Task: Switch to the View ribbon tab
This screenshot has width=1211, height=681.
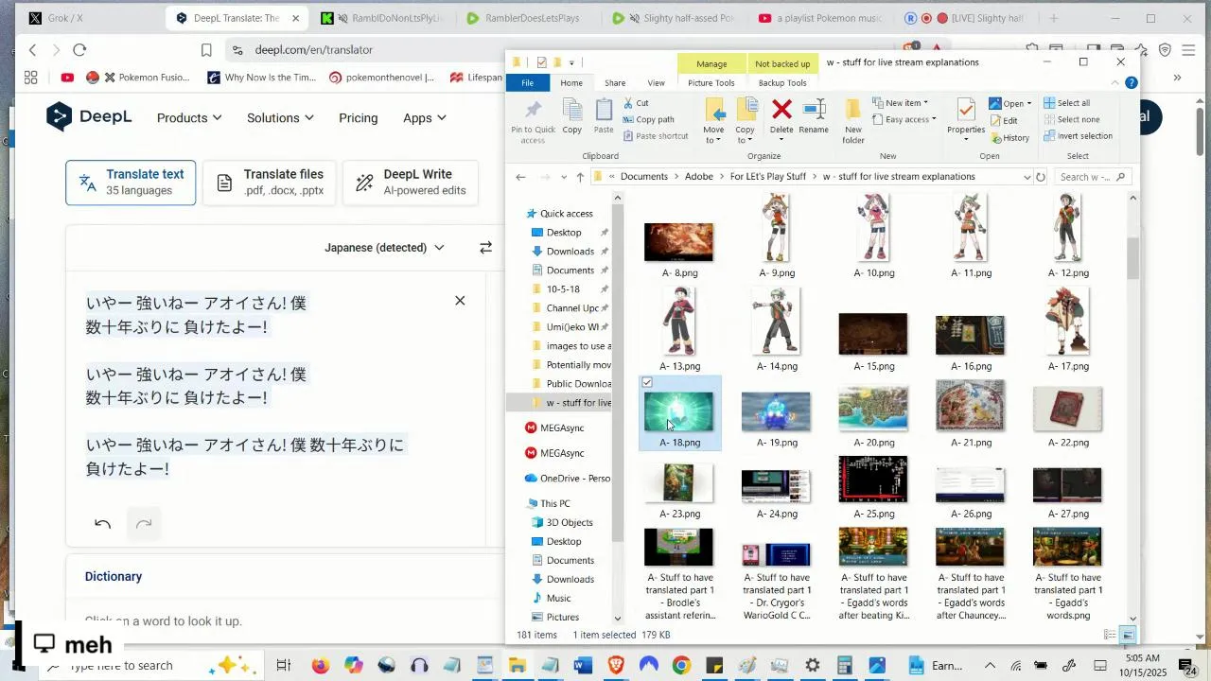Action: click(656, 83)
